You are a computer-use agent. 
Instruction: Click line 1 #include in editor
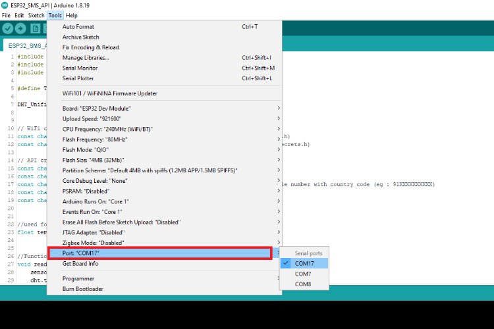30,57
